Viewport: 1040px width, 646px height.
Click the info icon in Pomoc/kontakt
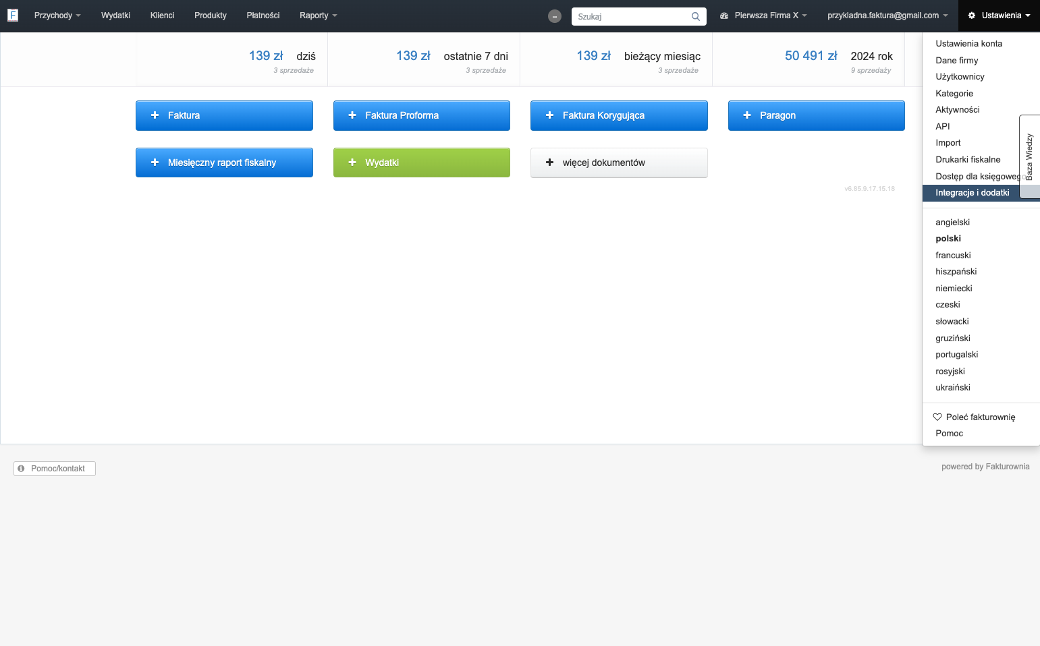21,469
